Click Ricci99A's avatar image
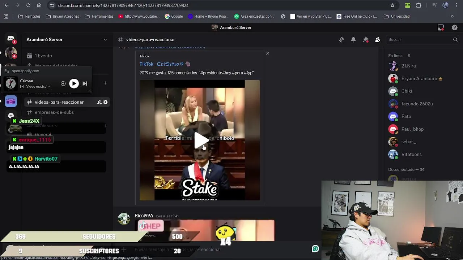This screenshot has height=260, width=463. [124, 219]
